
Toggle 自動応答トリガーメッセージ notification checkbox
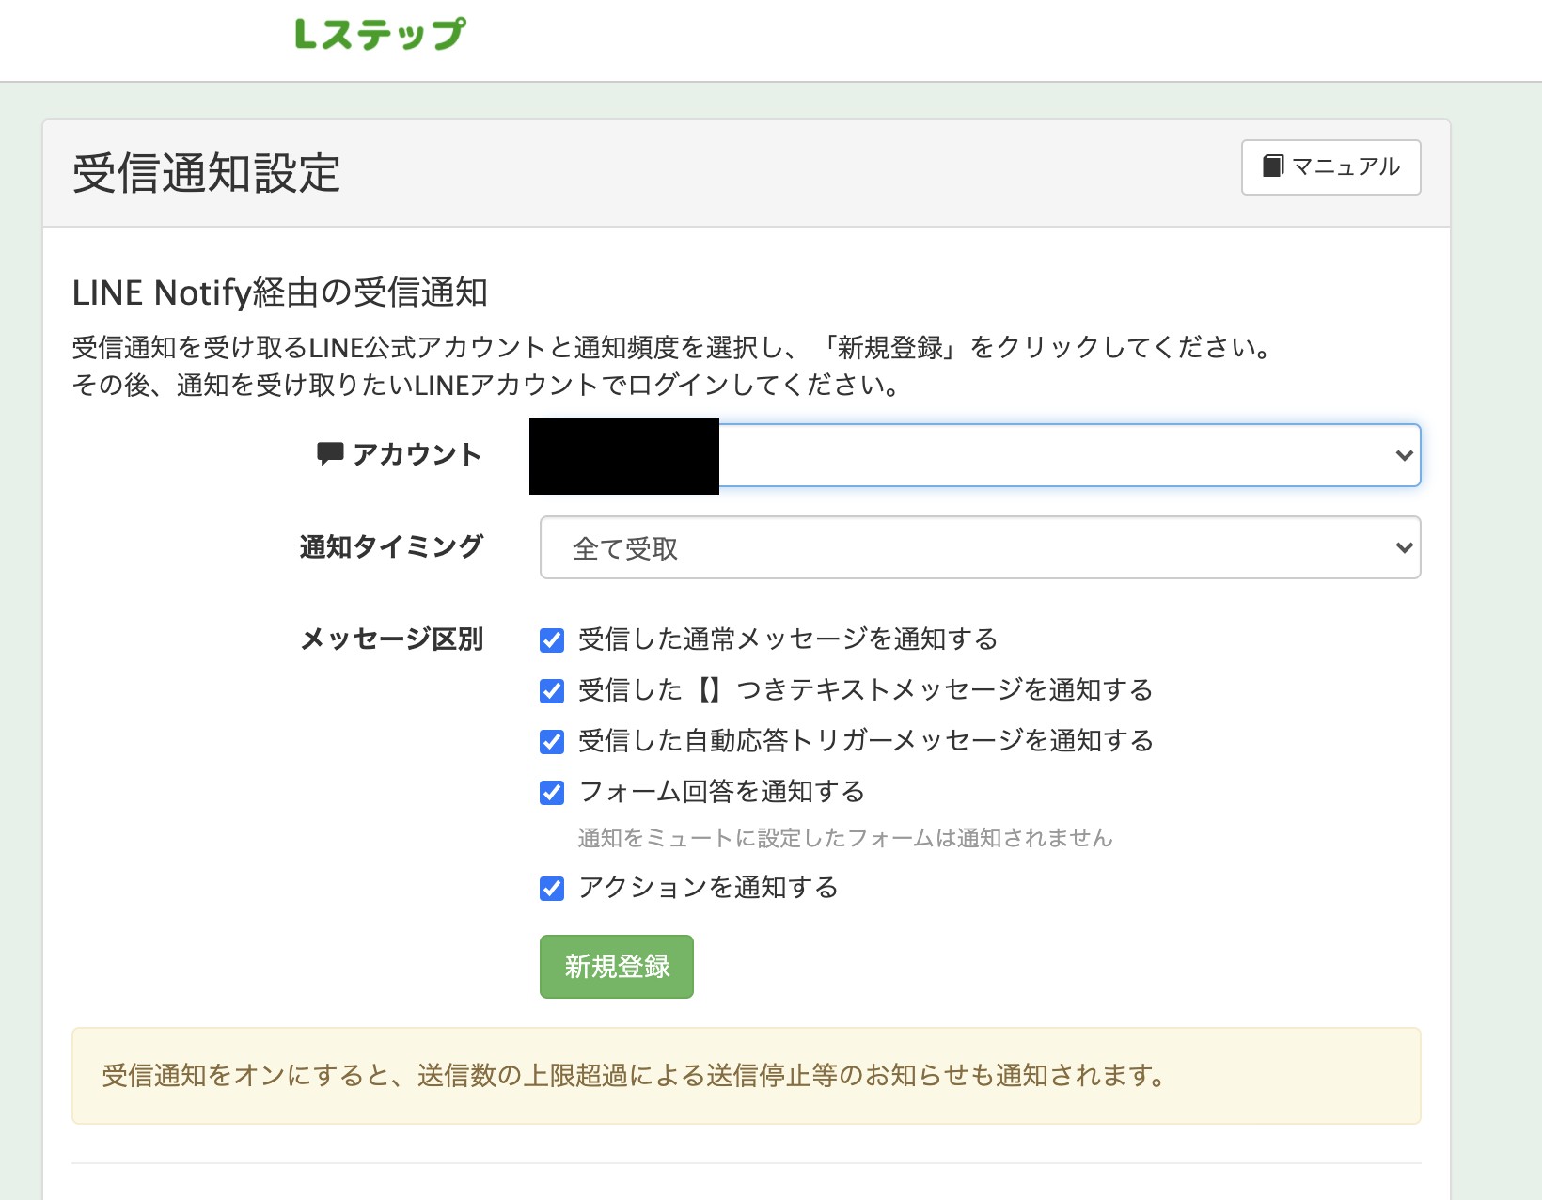click(552, 742)
